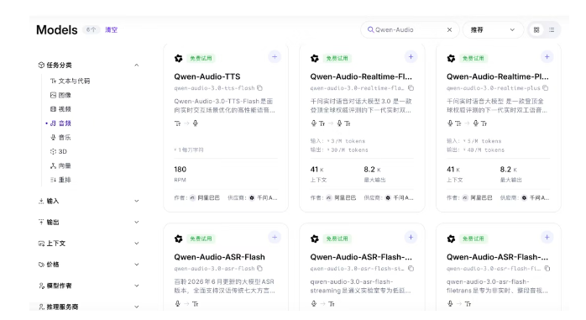Add Qwen-Audio-Realtime-Pl... with plus button
This screenshot has width=586, height=320.
(x=547, y=57)
